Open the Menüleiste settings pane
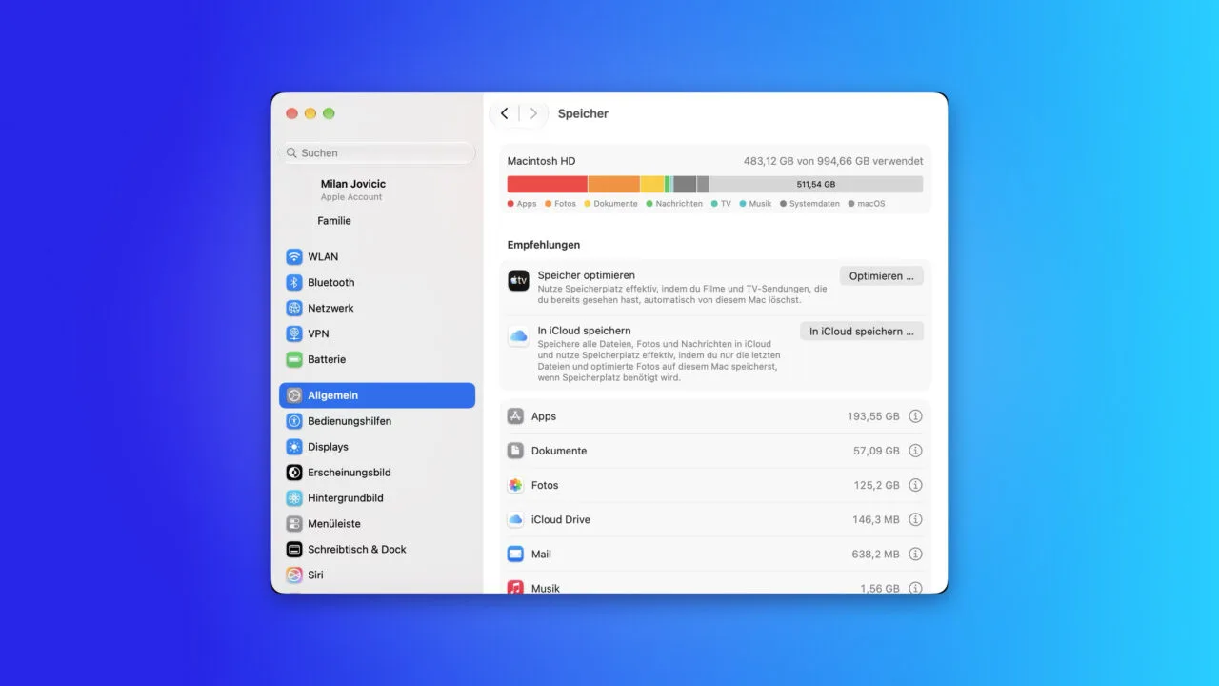1219x686 pixels. pos(377,523)
